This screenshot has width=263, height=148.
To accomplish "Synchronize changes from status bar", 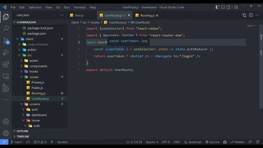I will click(x=28, y=142).
